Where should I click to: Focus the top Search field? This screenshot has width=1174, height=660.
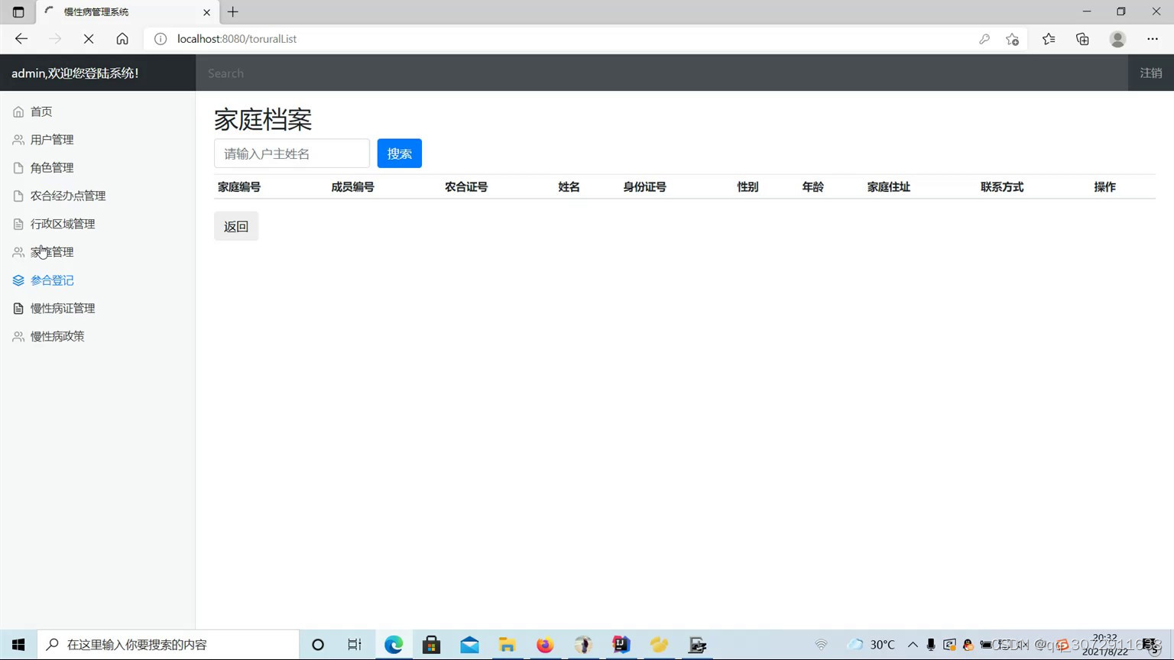[x=662, y=73]
